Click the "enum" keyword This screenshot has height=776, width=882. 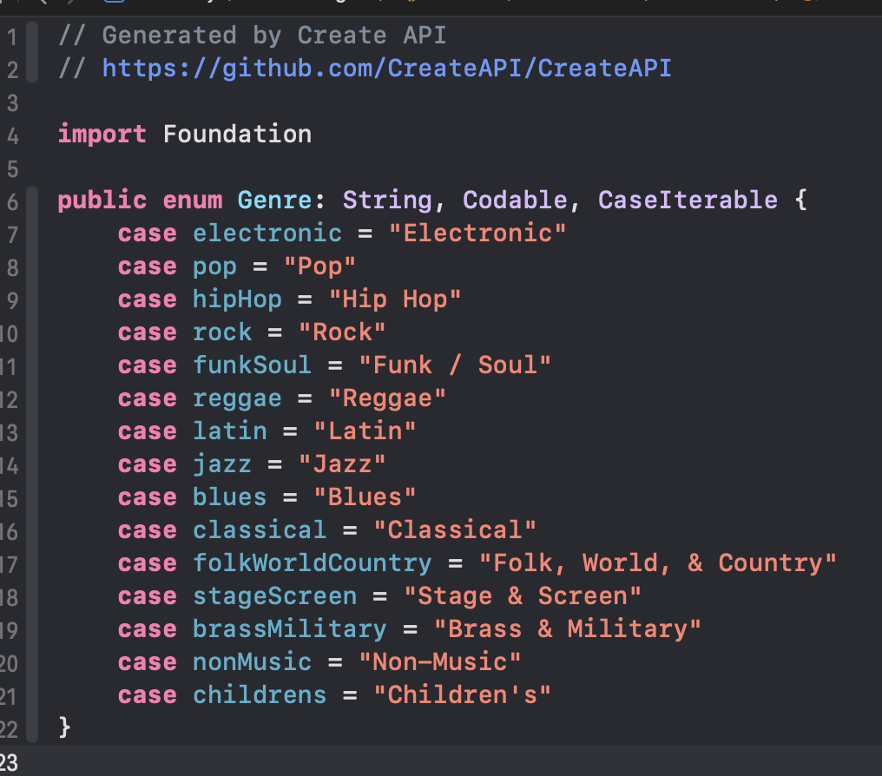tap(193, 201)
